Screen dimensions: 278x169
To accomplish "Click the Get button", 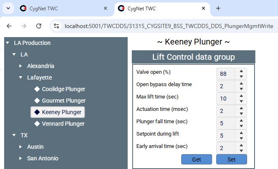I will pyautogui.click(x=196, y=160).
